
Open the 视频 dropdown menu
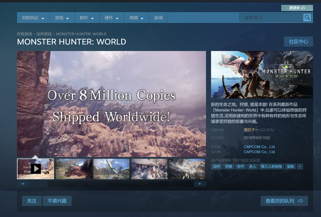click(136, 18)
